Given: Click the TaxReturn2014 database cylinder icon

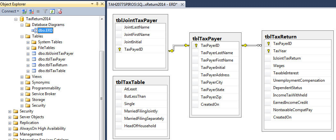Looking at the screenshot, I should [22, 19].
